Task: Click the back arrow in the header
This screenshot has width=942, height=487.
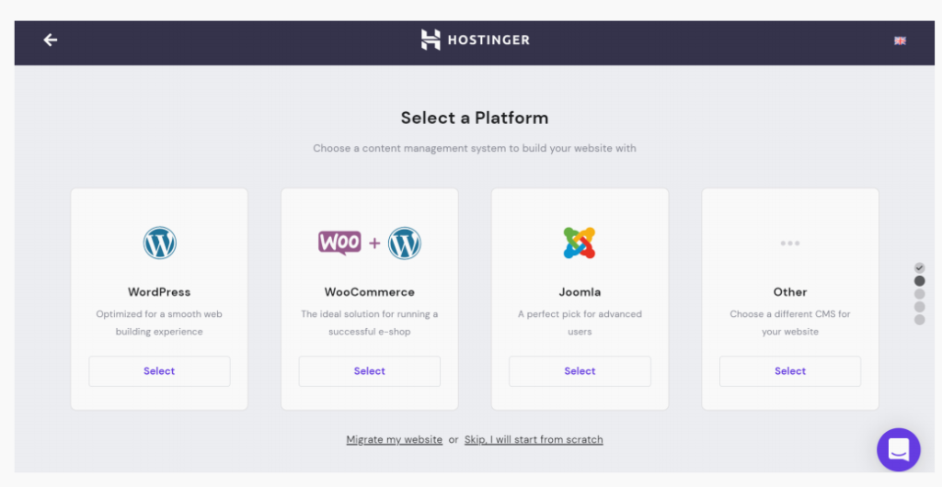Action: pyautogui.click(x=51, y=40)
